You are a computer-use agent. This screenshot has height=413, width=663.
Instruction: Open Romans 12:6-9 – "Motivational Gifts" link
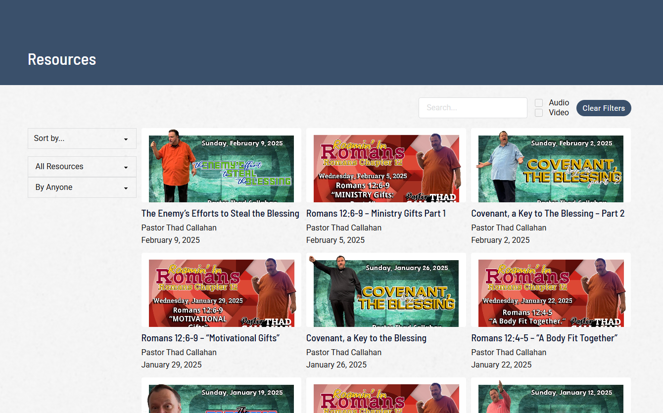211,338
